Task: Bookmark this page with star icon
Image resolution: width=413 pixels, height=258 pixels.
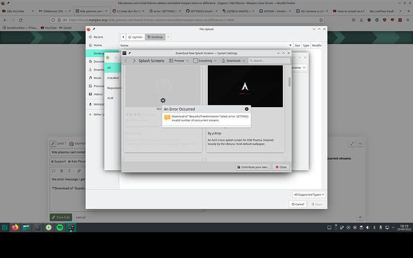Action: click(x=321, y=20)
